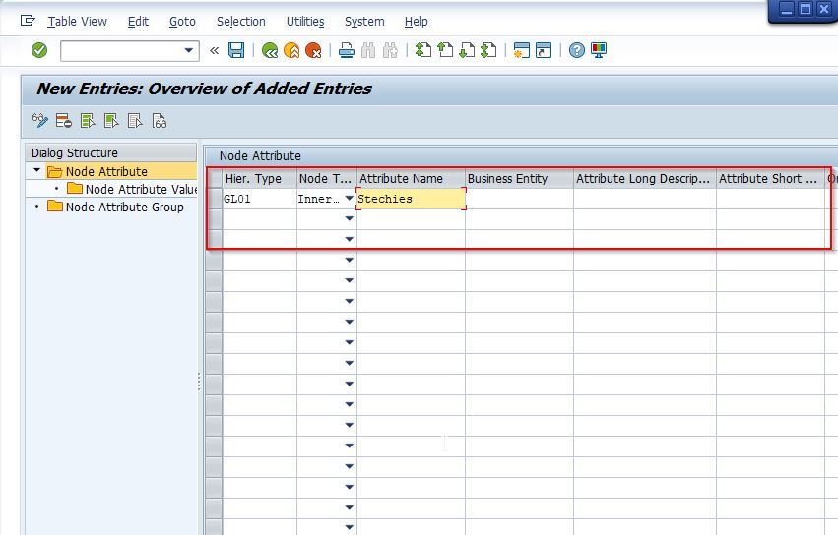Open Customize Local Layout monitor icon

coord(599,51)
